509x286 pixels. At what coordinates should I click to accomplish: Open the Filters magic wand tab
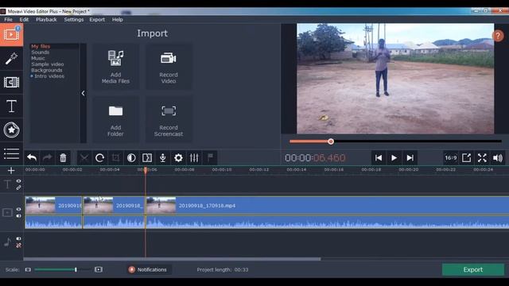point(11,59)
